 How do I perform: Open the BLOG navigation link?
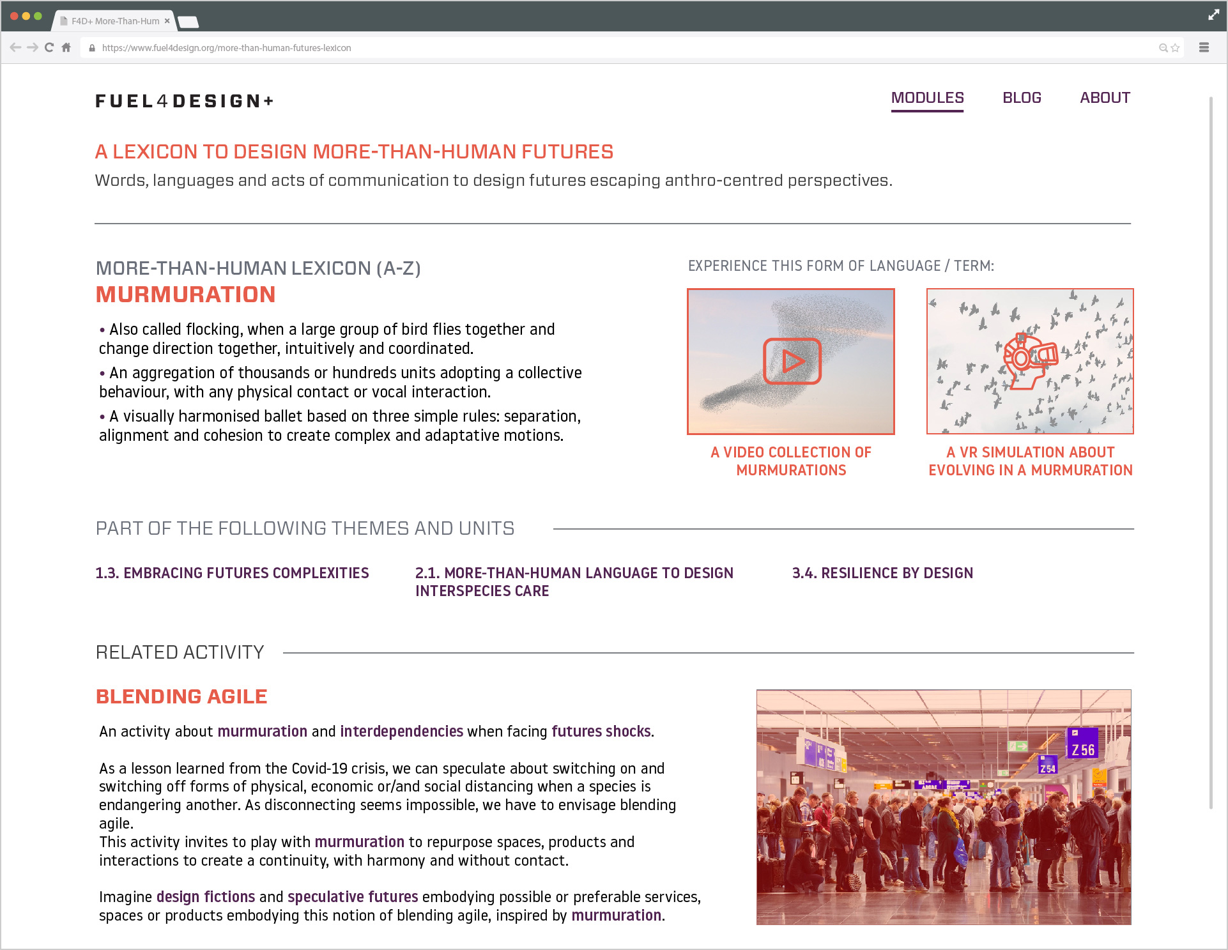tap(1022, 98)
